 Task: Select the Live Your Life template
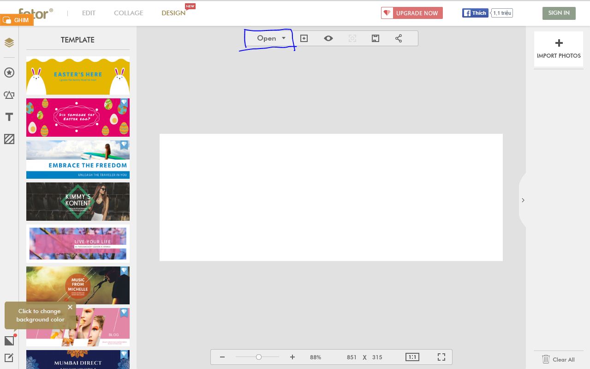[x=78, y=243]
